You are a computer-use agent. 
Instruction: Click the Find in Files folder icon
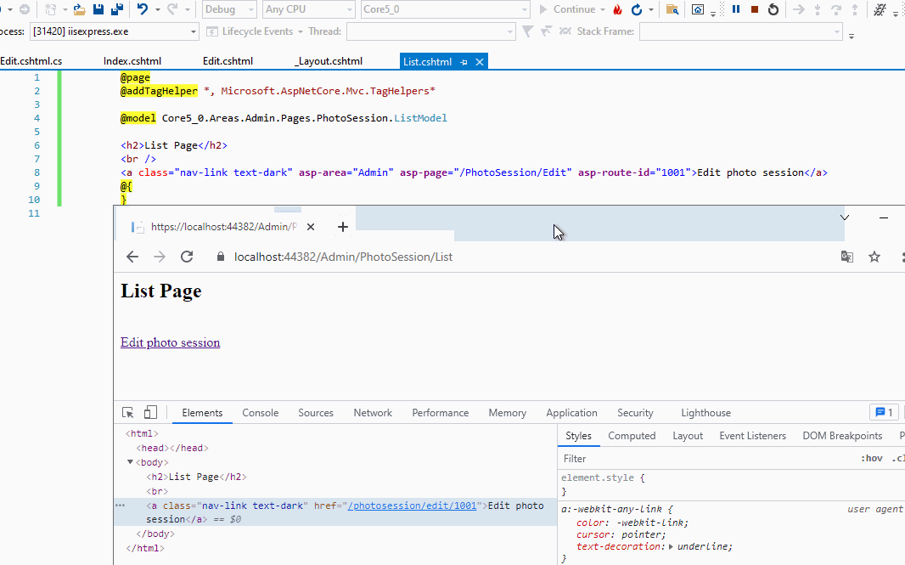672,9
